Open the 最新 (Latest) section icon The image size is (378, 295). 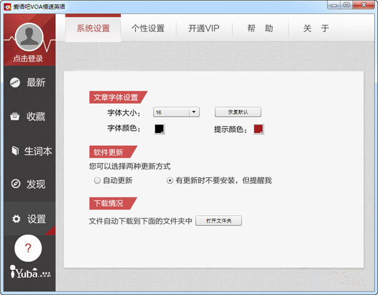point(15,82)
